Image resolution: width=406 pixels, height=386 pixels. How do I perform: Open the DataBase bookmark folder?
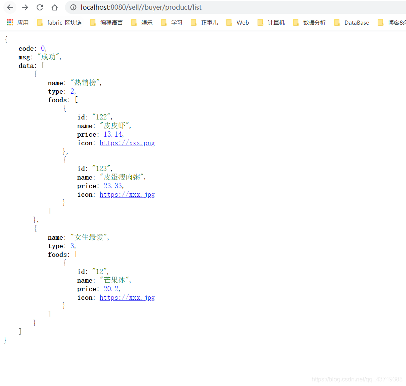pyautogui.click(x=352, y=22)
